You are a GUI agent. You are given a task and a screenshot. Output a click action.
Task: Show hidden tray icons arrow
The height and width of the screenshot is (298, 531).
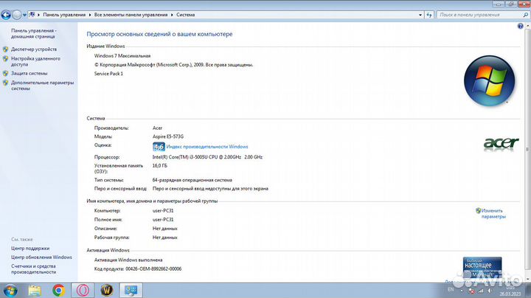pos(461,291)
